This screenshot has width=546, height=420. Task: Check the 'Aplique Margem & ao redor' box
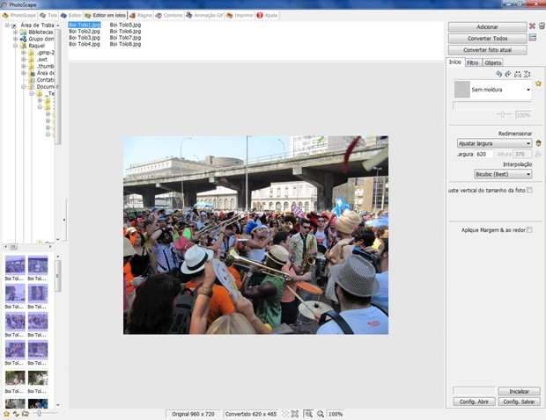tap(529, 230)
